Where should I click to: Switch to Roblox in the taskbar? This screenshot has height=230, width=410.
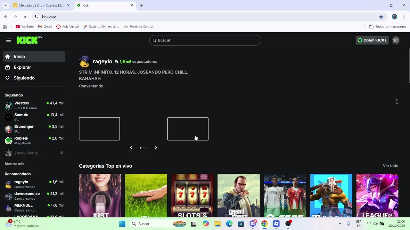276,224
